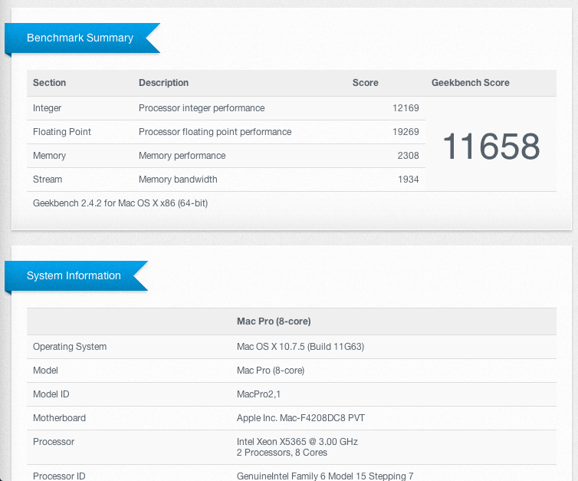Click the Memory section cell
The width and height of the screenshot is (578, 481).
coord(49,156)
